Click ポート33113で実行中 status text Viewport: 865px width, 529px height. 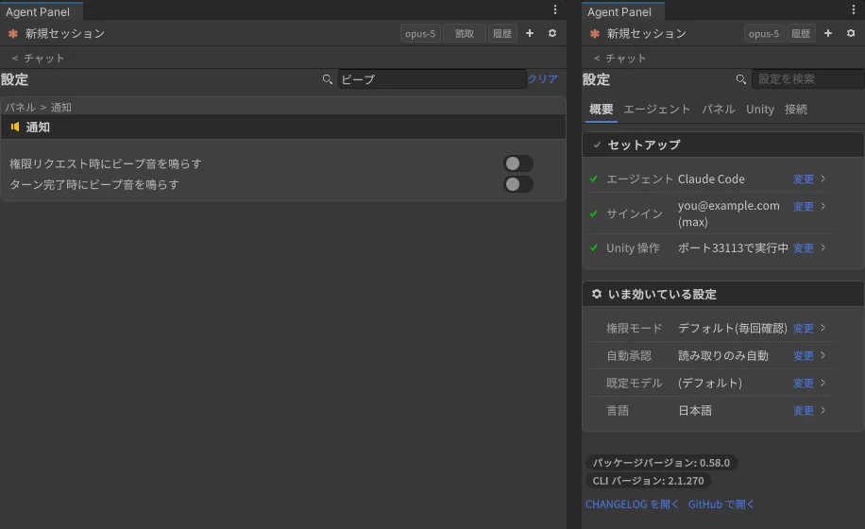coord(733,247)
